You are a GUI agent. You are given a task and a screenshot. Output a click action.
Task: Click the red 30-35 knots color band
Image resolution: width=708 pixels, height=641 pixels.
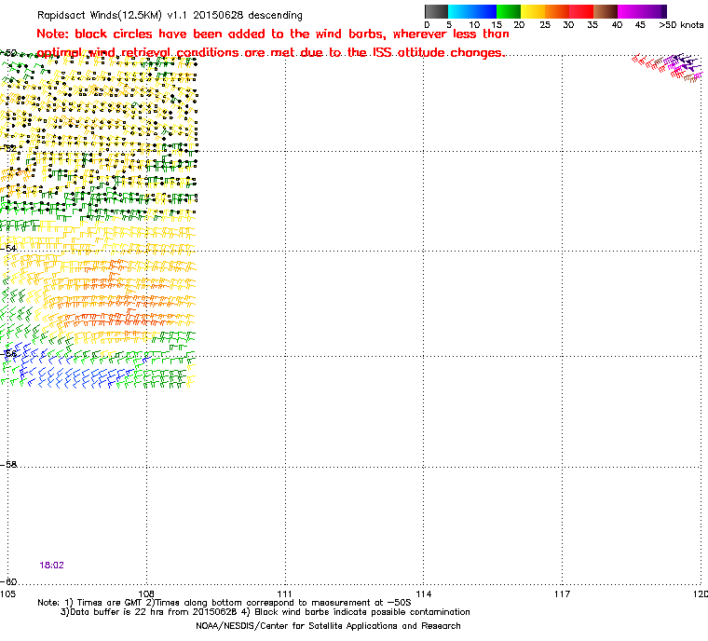581,11
